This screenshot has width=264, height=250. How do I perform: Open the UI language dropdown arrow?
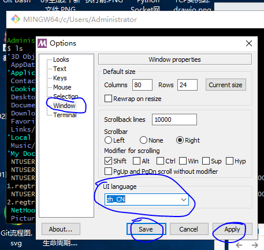(184, 200)
